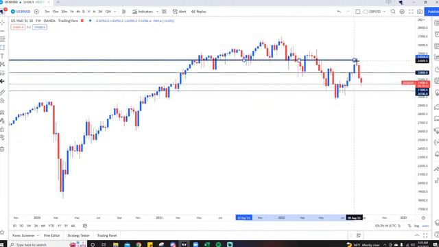Open the Indicators dialog
This screenshot has height=247, width=439.
pos(143,12)
